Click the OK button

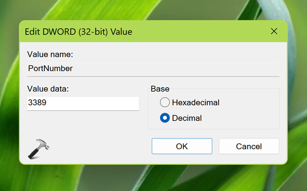[x=182, y=146]
